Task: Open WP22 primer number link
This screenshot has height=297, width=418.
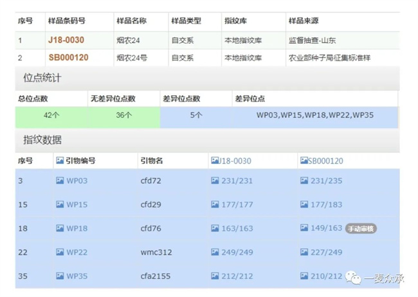Action: [x=77, y=252]
